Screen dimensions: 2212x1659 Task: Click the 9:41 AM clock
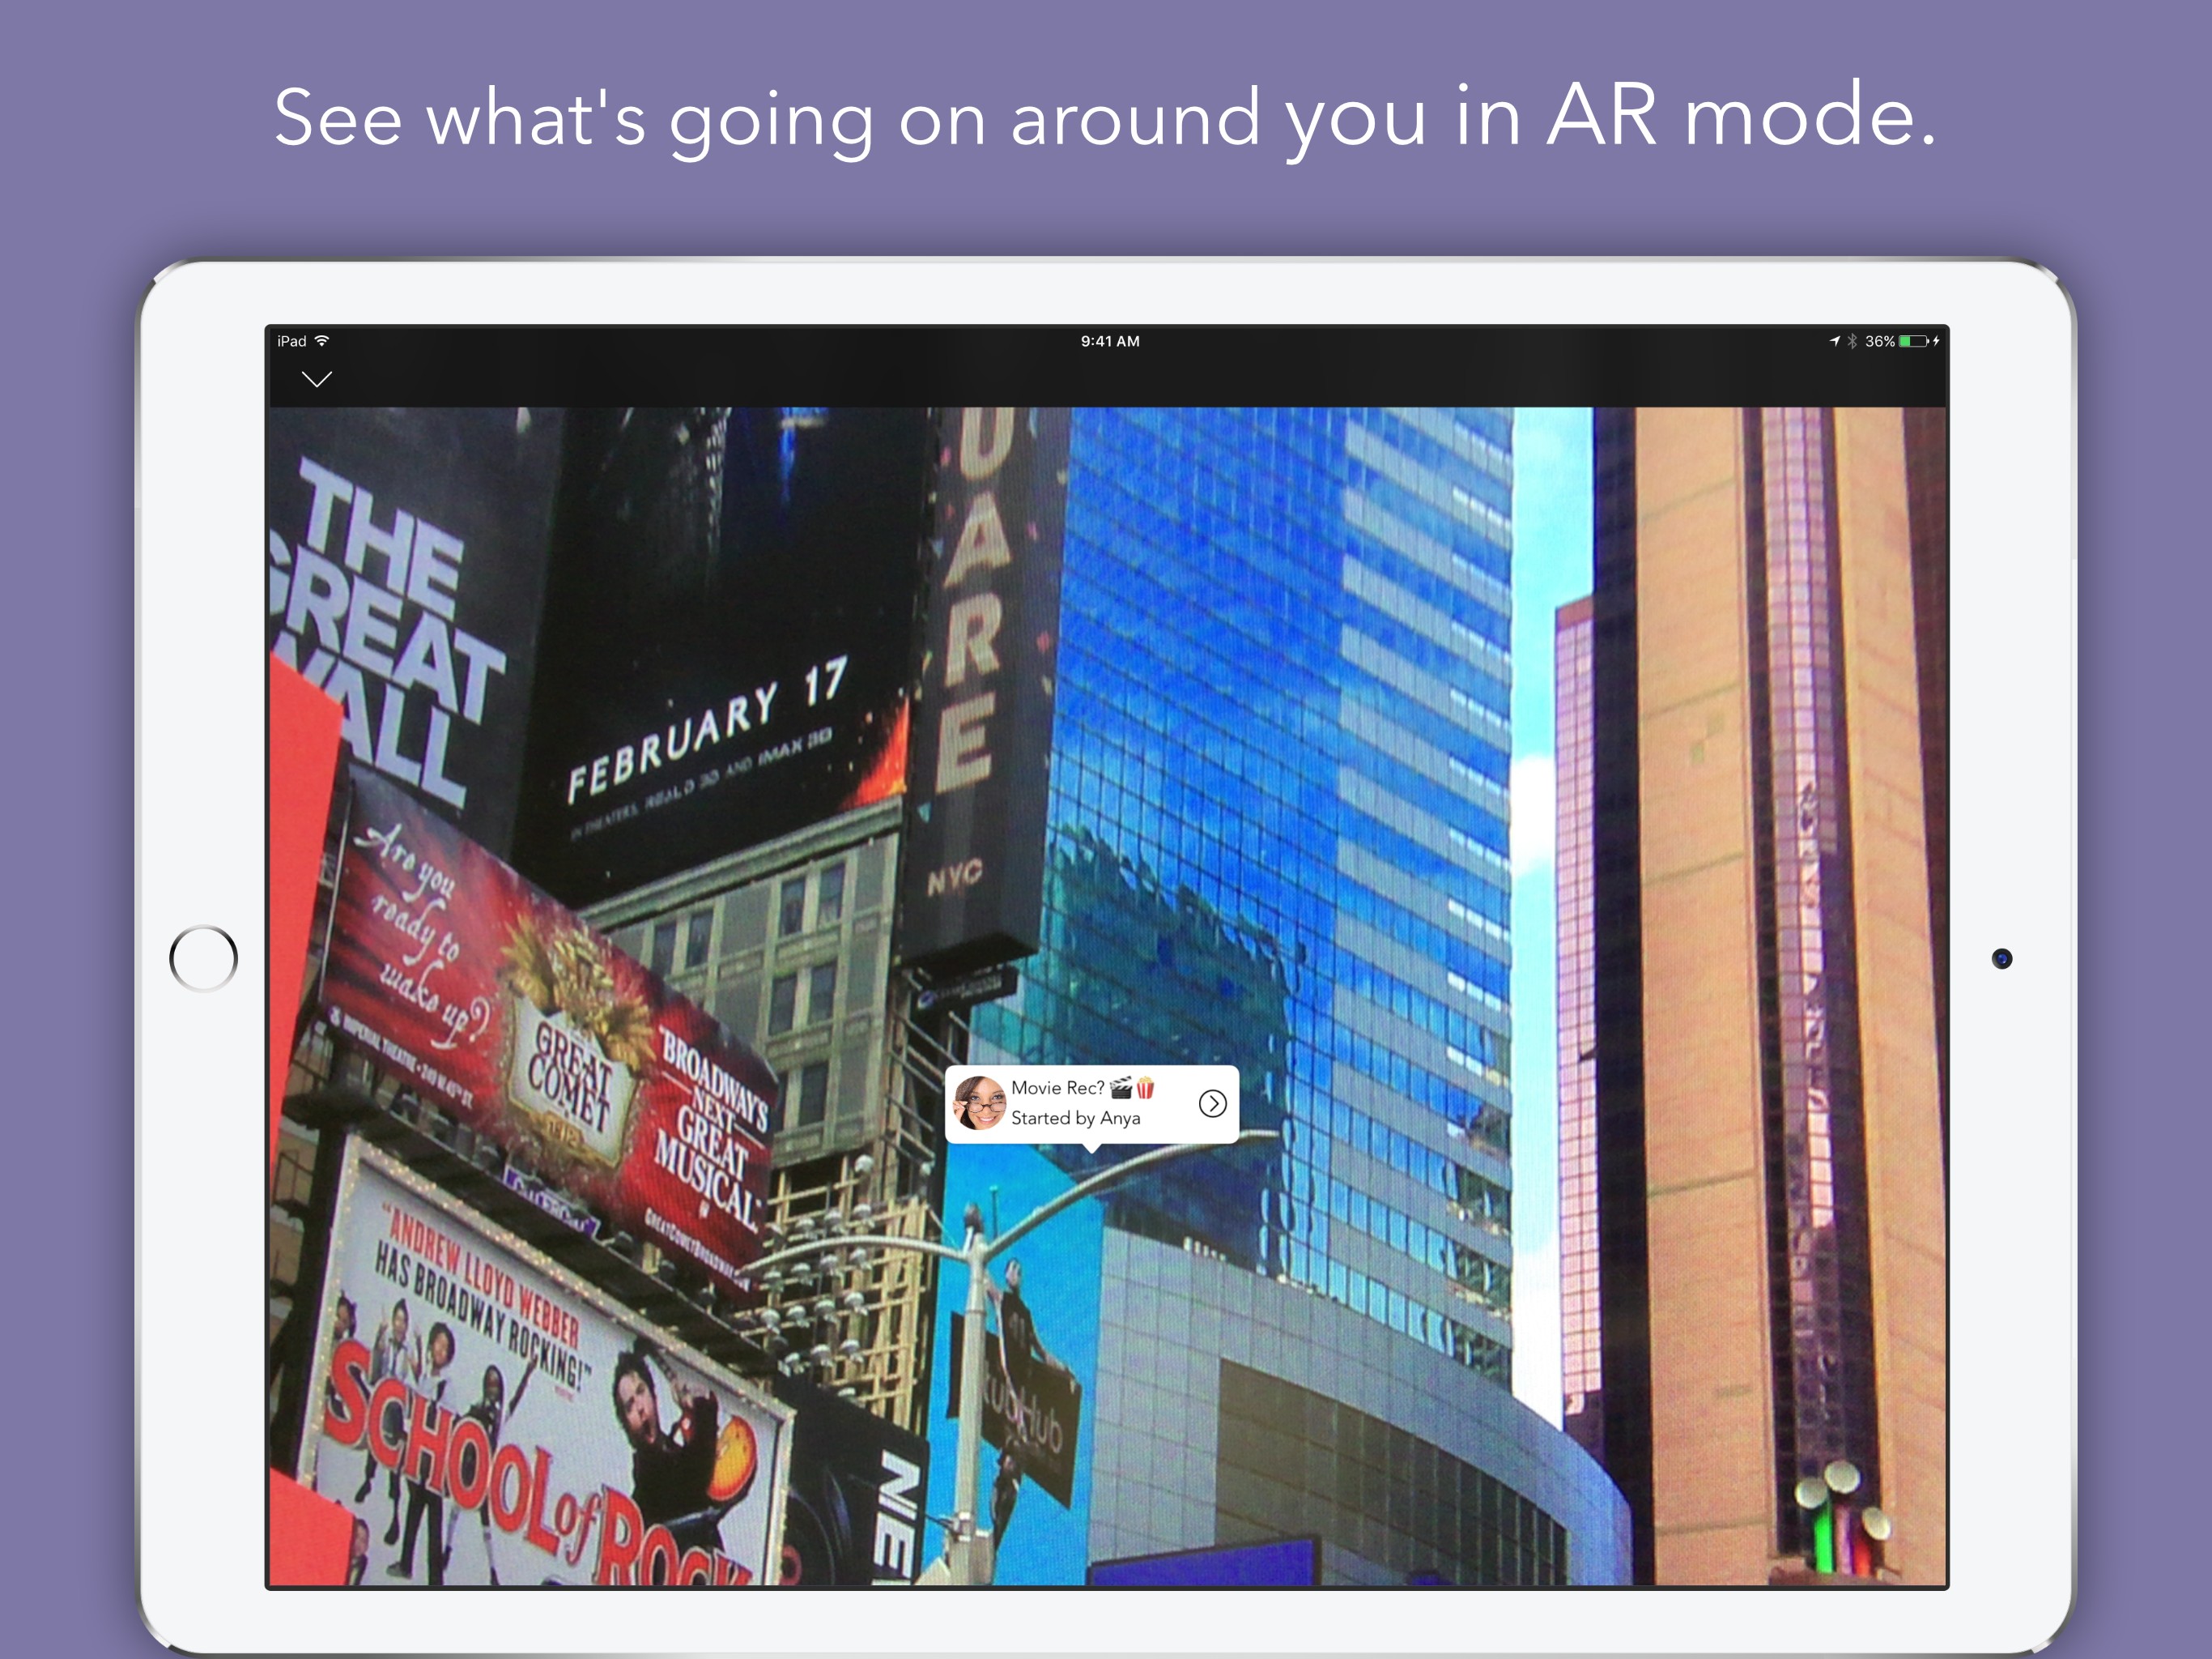[1109, 341]
